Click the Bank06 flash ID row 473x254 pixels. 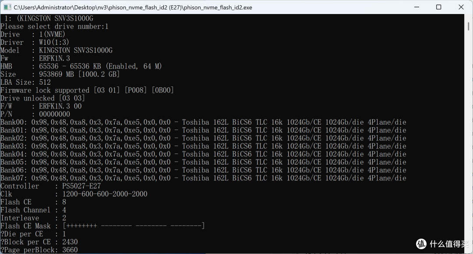[203, 170]
